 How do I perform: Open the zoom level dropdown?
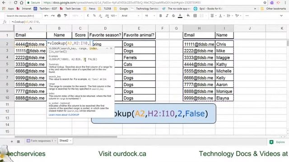77,16
